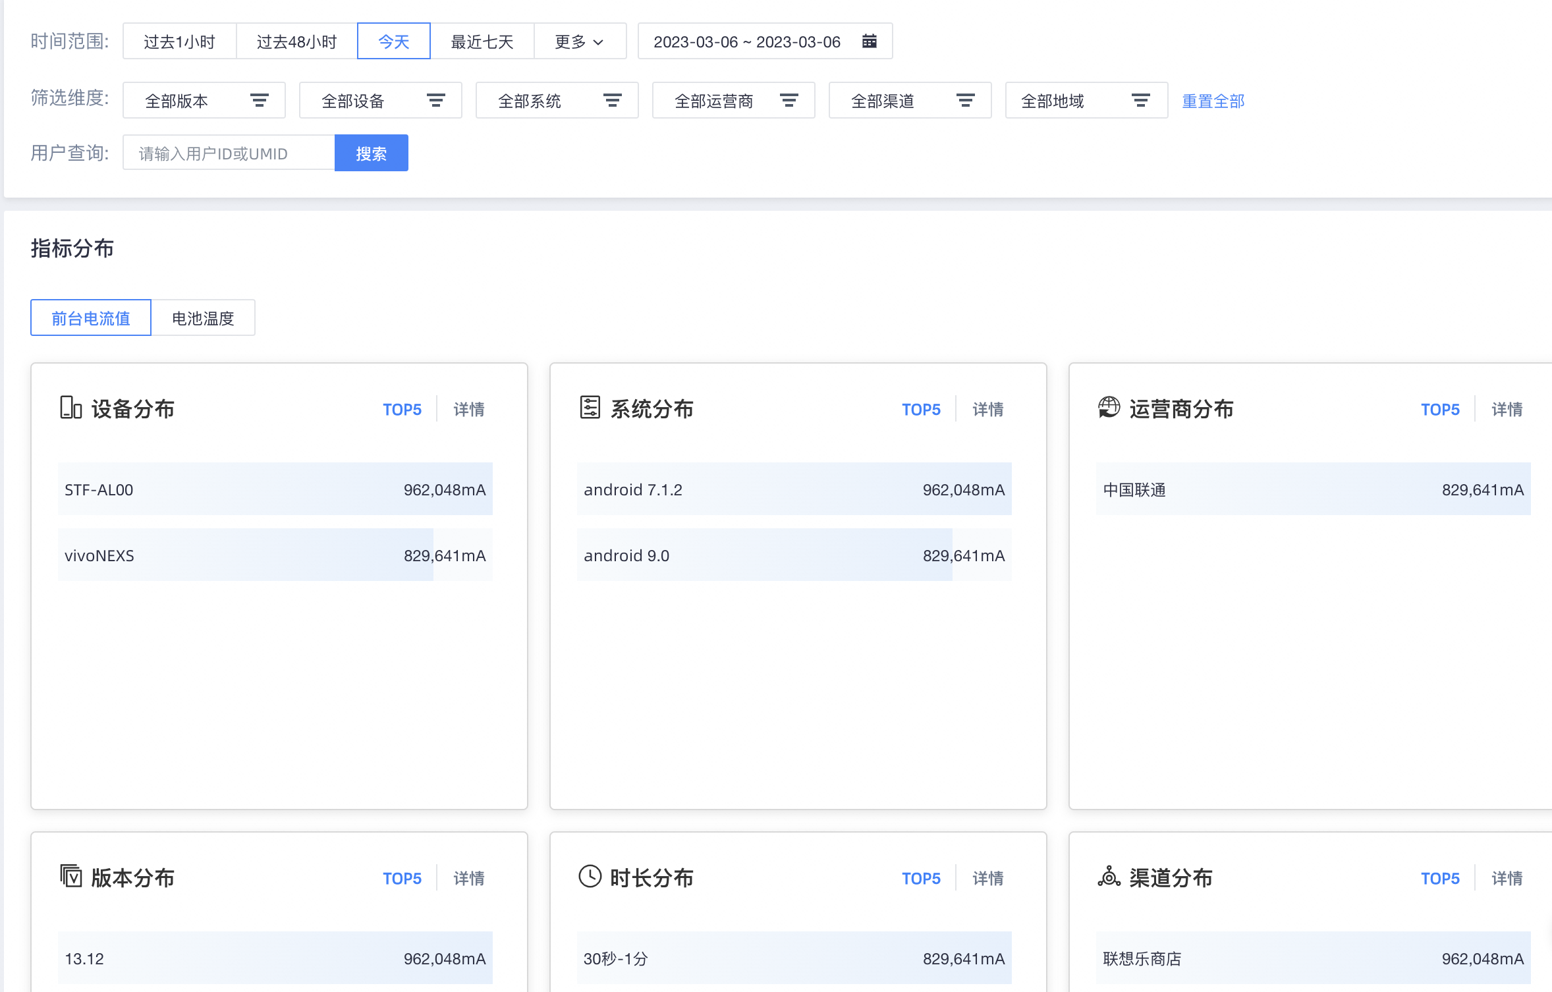Click the 中国联通 carrier row

coord(1314,489)
